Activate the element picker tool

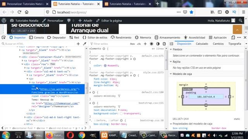pyautogui.click(x=3, y=37)
